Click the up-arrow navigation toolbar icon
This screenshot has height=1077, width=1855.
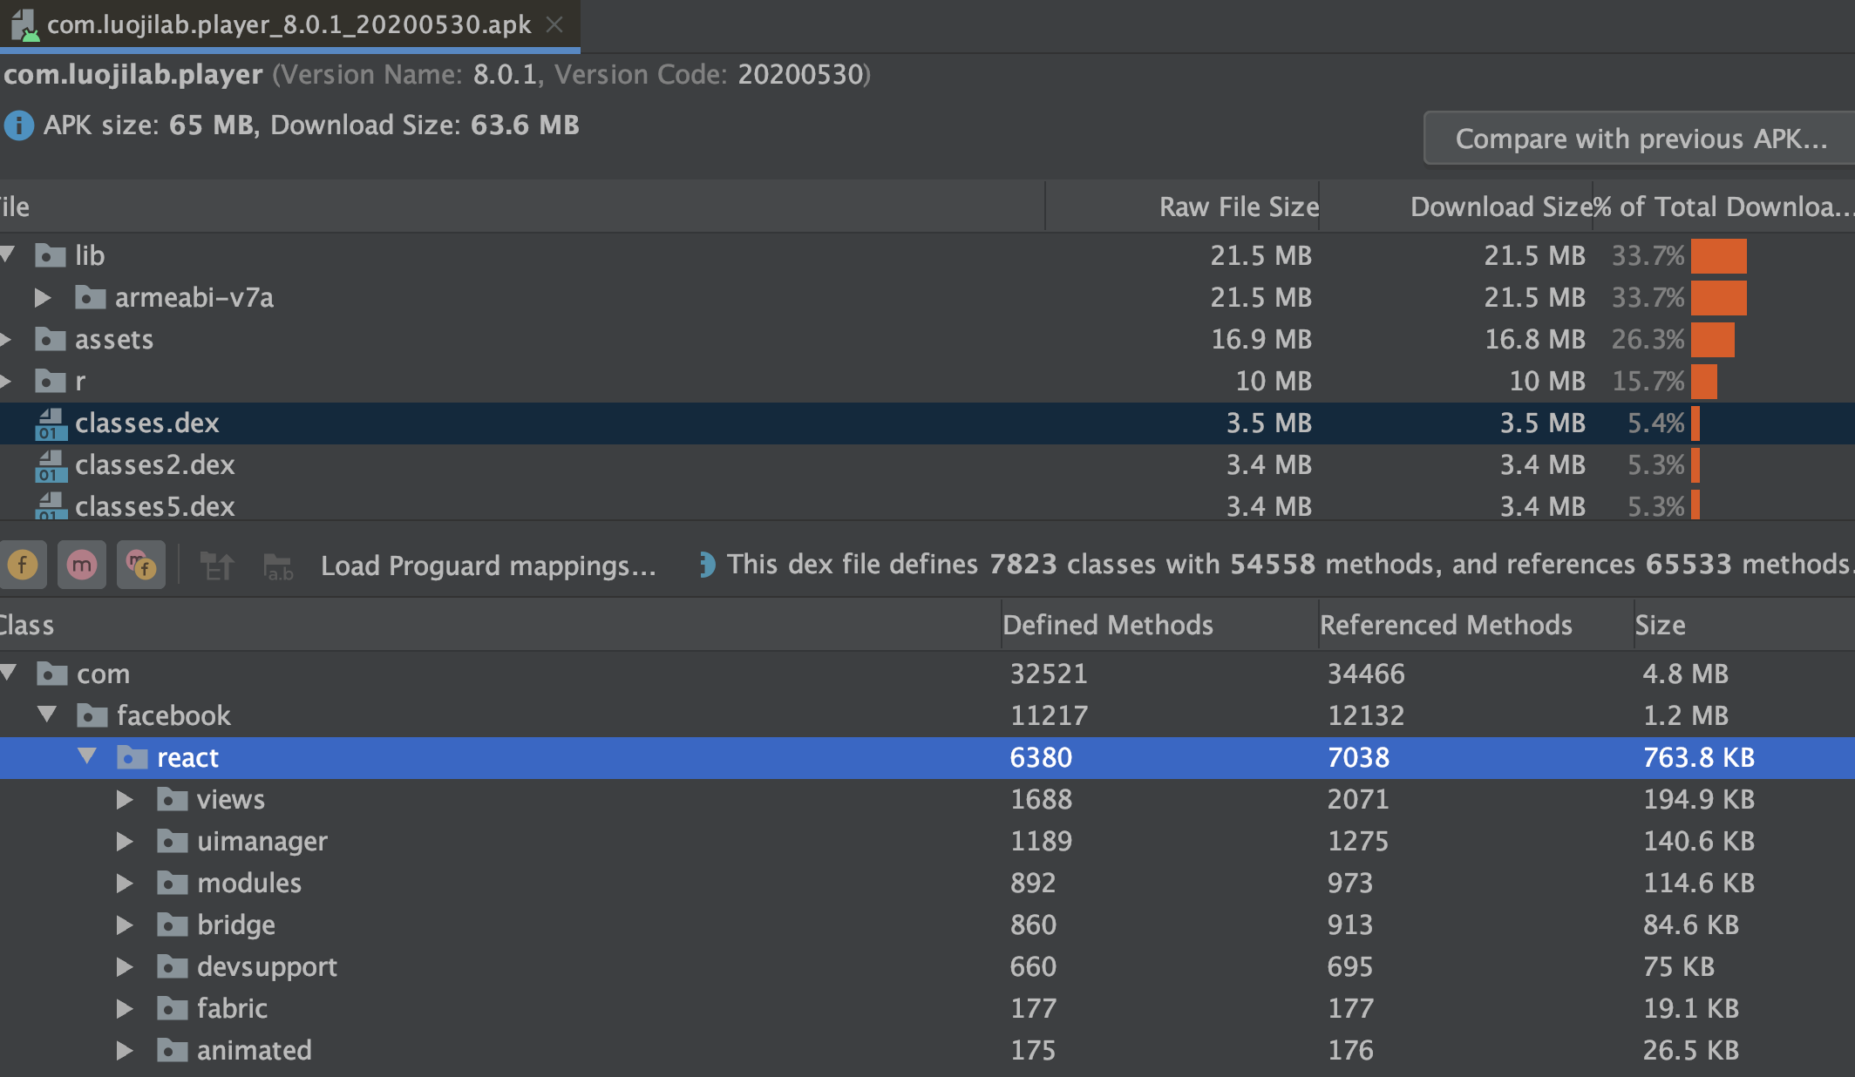click(216, 566)
